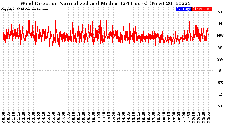Click the S direction axis label
This screenshot has width=229, height=124.
click(220, 71)
